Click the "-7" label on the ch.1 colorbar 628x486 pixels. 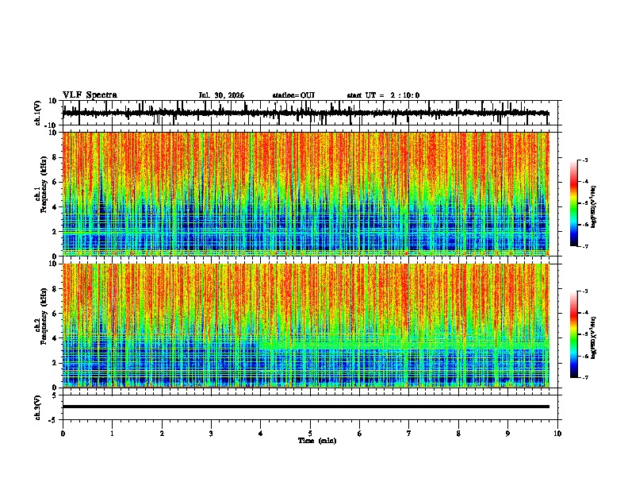[x=584, y=246]
